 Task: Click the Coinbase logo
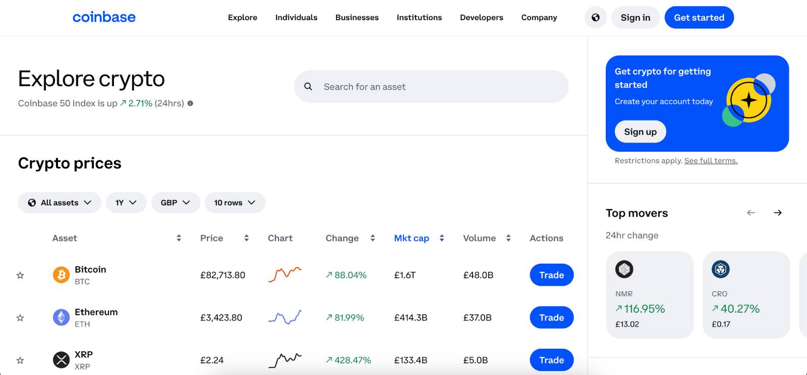pyautogui.click(x=104, y=17)
